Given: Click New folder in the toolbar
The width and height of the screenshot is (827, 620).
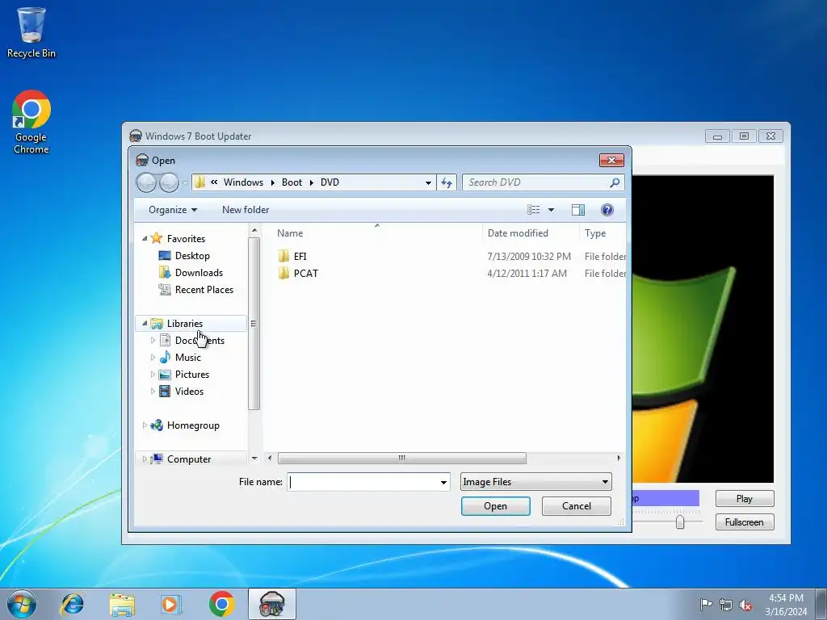Looking at the screenshot, I should pyautogui.click(x=246, y=210).
